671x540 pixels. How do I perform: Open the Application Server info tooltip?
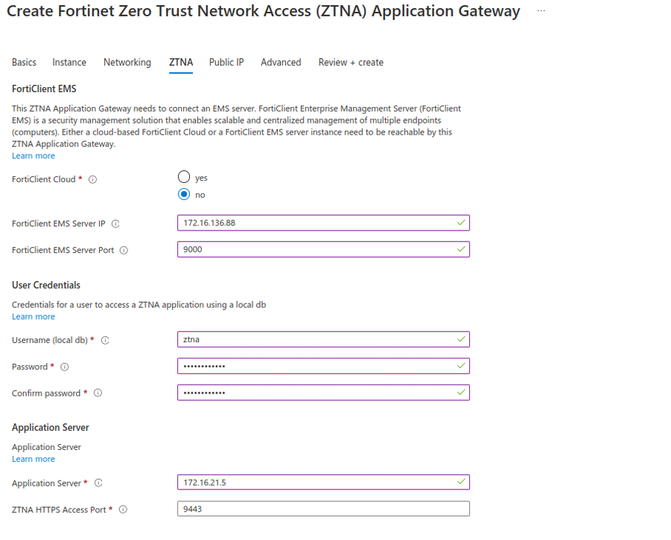(x=98, y=483)
